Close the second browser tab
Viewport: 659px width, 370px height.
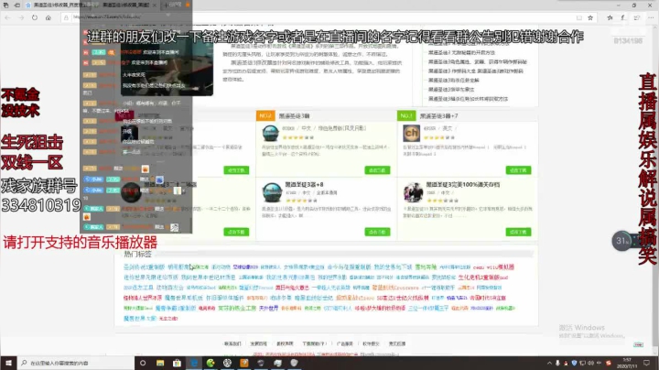click(155, 5)
